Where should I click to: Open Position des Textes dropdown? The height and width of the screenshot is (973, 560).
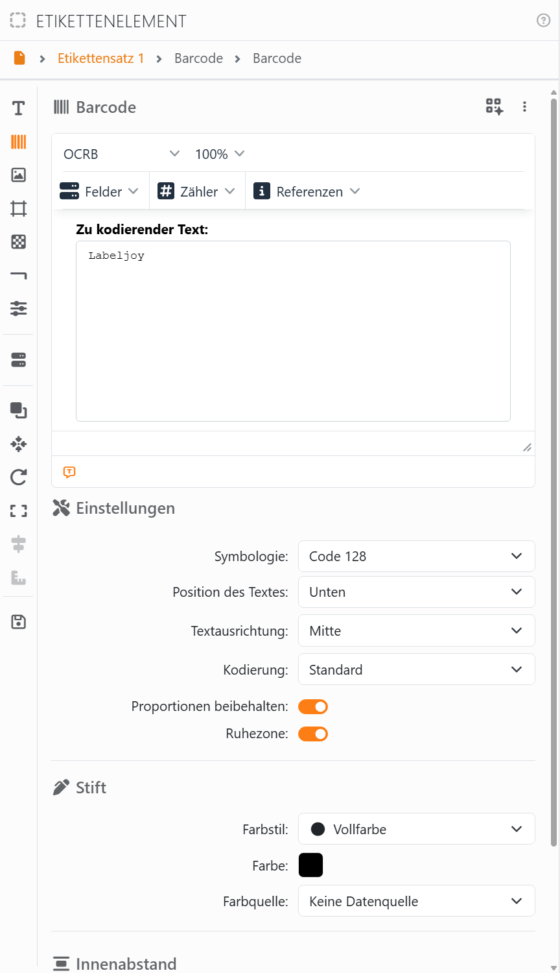(417, 592)
